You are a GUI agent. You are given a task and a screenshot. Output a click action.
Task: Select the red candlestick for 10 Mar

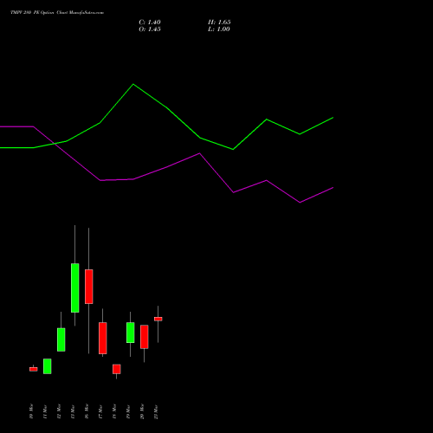34,369
